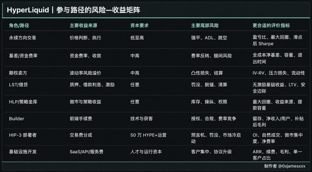The height and width of the screenshot is (172, 312).
Task: Select the 更合适的评价指标 column header
Action: (271, 25)
